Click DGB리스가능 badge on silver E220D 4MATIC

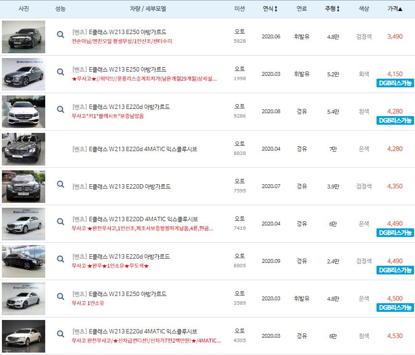[x=395, y=233]
